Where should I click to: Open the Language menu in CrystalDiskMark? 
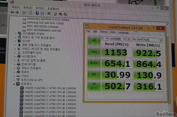pyautogui.click(x=123, y=32)
